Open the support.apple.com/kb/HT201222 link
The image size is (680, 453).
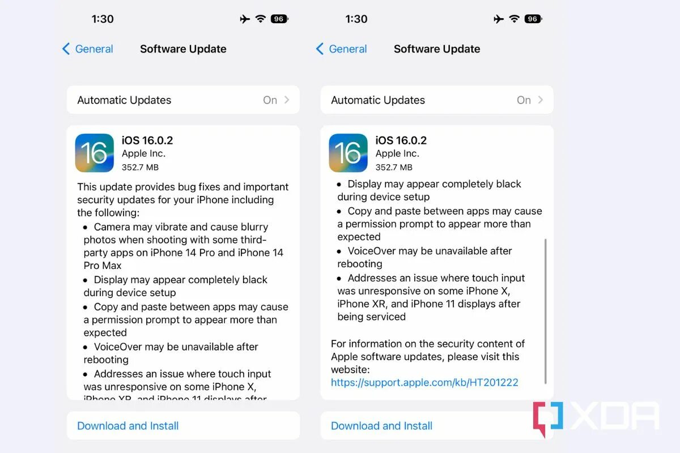424,383
